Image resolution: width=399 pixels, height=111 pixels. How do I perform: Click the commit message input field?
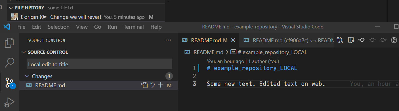pyautogui.click(x=99, y=64)
